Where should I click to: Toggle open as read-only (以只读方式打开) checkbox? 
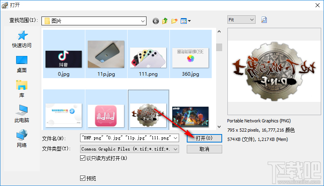[x=83, y=158]
